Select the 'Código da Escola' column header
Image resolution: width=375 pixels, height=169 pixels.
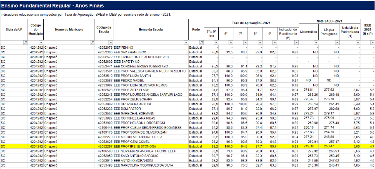[x=104, y=30]
